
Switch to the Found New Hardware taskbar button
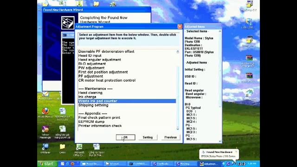pyautogui.click(x=91, y=164)
